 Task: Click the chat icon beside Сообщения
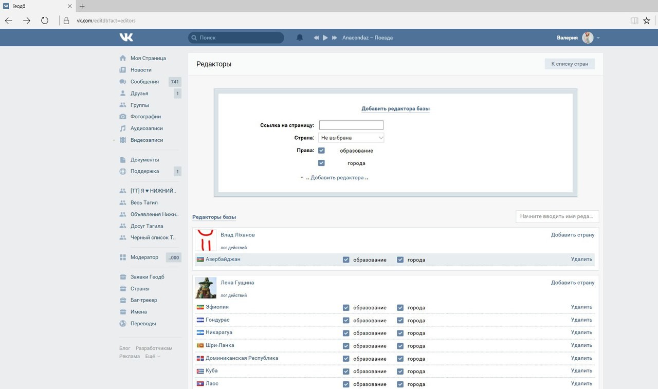(122, 82)
